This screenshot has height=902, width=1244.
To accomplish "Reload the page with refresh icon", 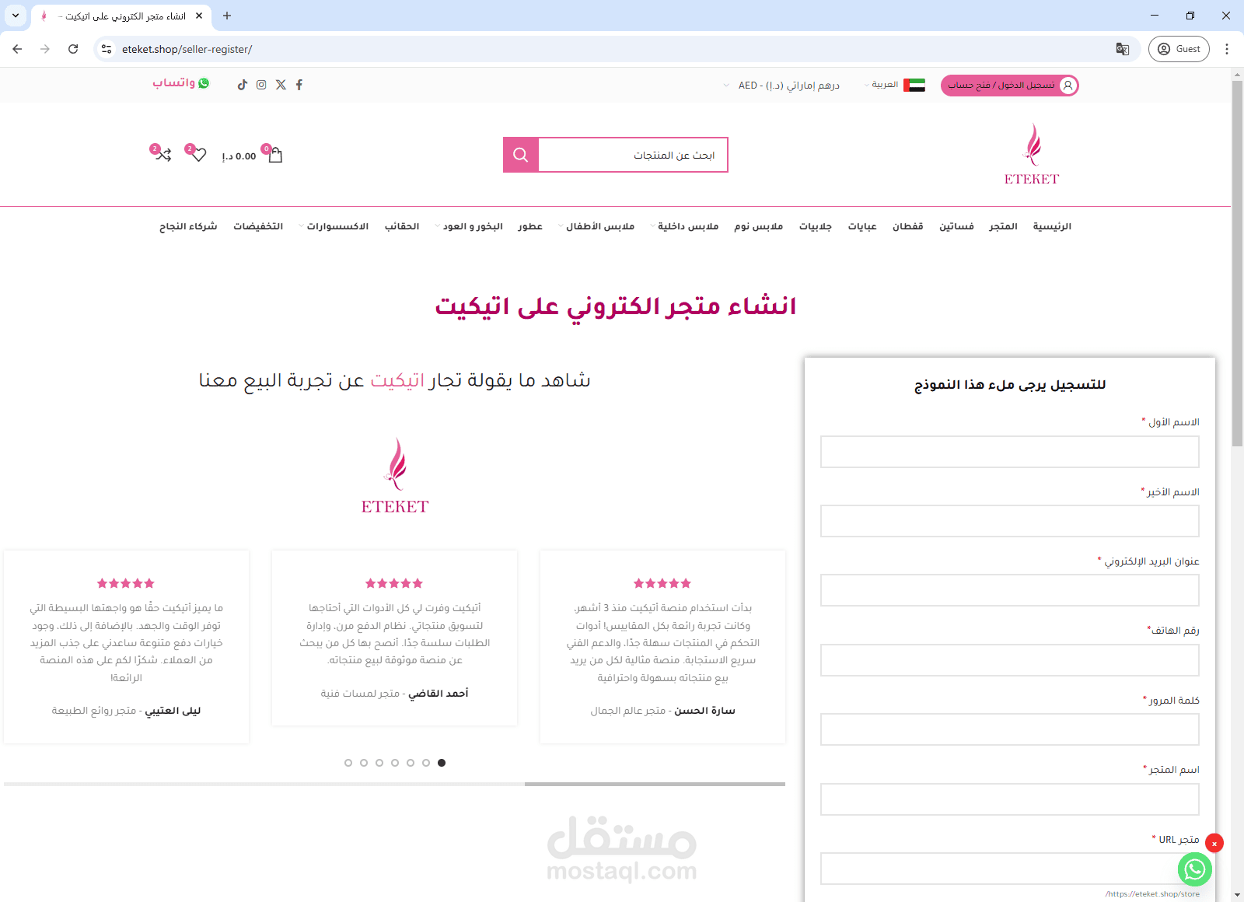I will tap(73, 49).
